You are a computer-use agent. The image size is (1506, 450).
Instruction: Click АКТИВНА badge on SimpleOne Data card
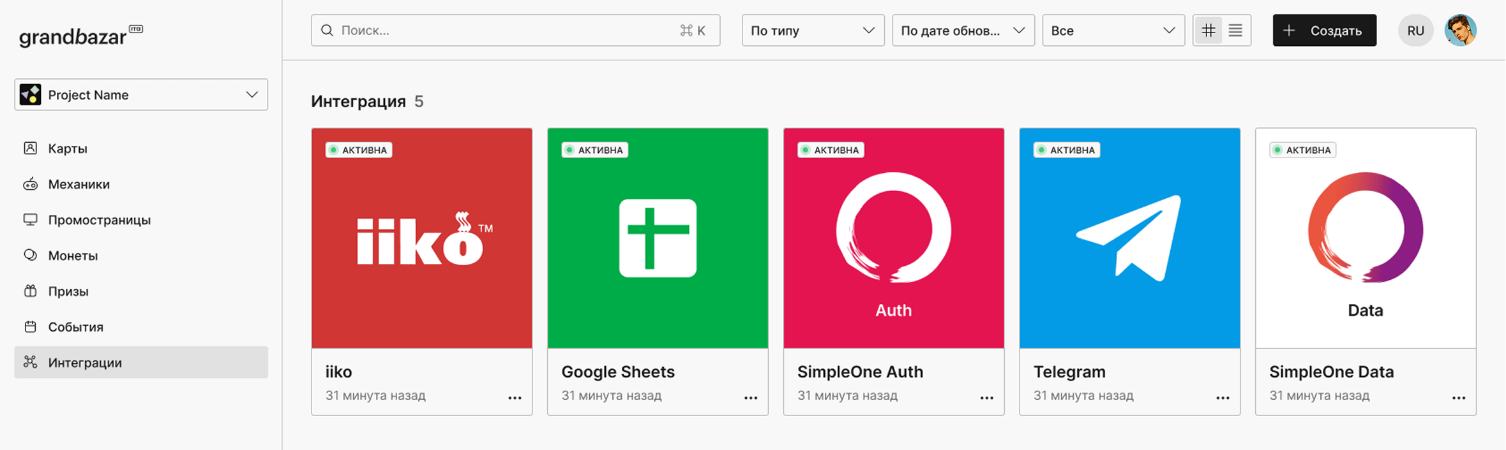(1303, 150)
